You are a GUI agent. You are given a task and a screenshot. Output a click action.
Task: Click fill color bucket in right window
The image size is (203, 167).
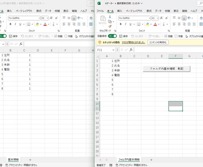coord(147,24)
